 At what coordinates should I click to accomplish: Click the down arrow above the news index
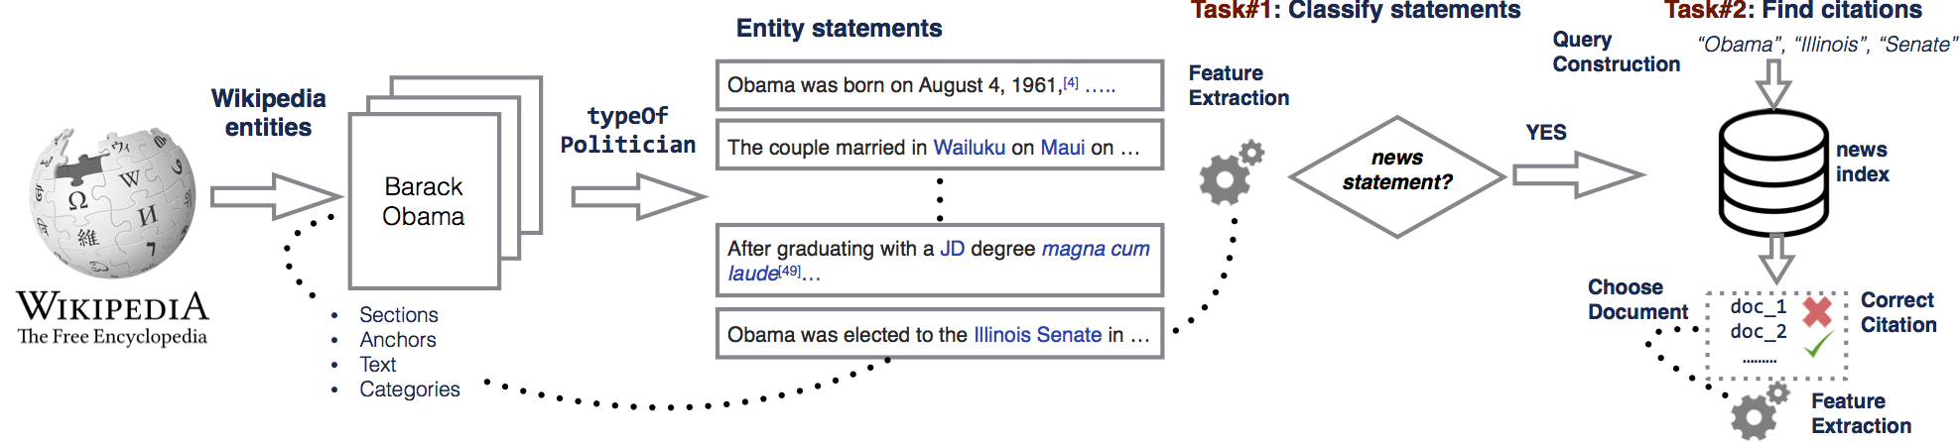tap(1773, 83)
